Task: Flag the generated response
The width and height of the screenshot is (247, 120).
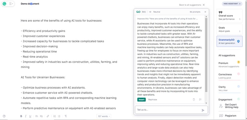Action: (x=200, y=100)
